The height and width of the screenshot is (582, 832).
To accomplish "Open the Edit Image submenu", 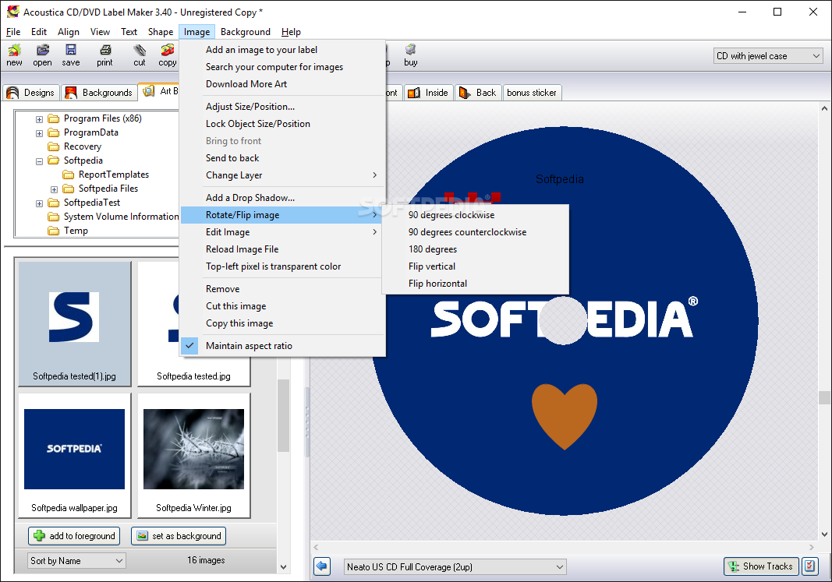I will coord(283,232).
